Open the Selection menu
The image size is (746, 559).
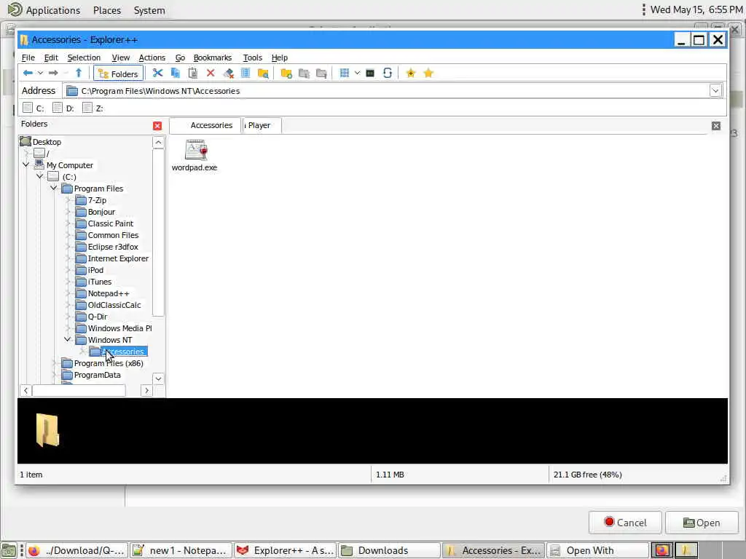[84, 58]
